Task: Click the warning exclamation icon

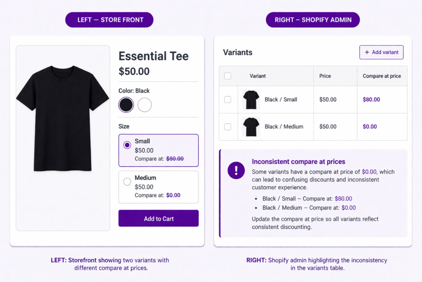Action: click(x=236, y=170)
